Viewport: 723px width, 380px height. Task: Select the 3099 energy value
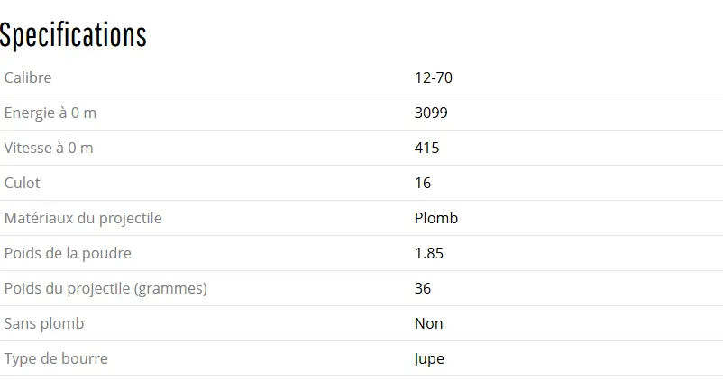coord(431,113)
